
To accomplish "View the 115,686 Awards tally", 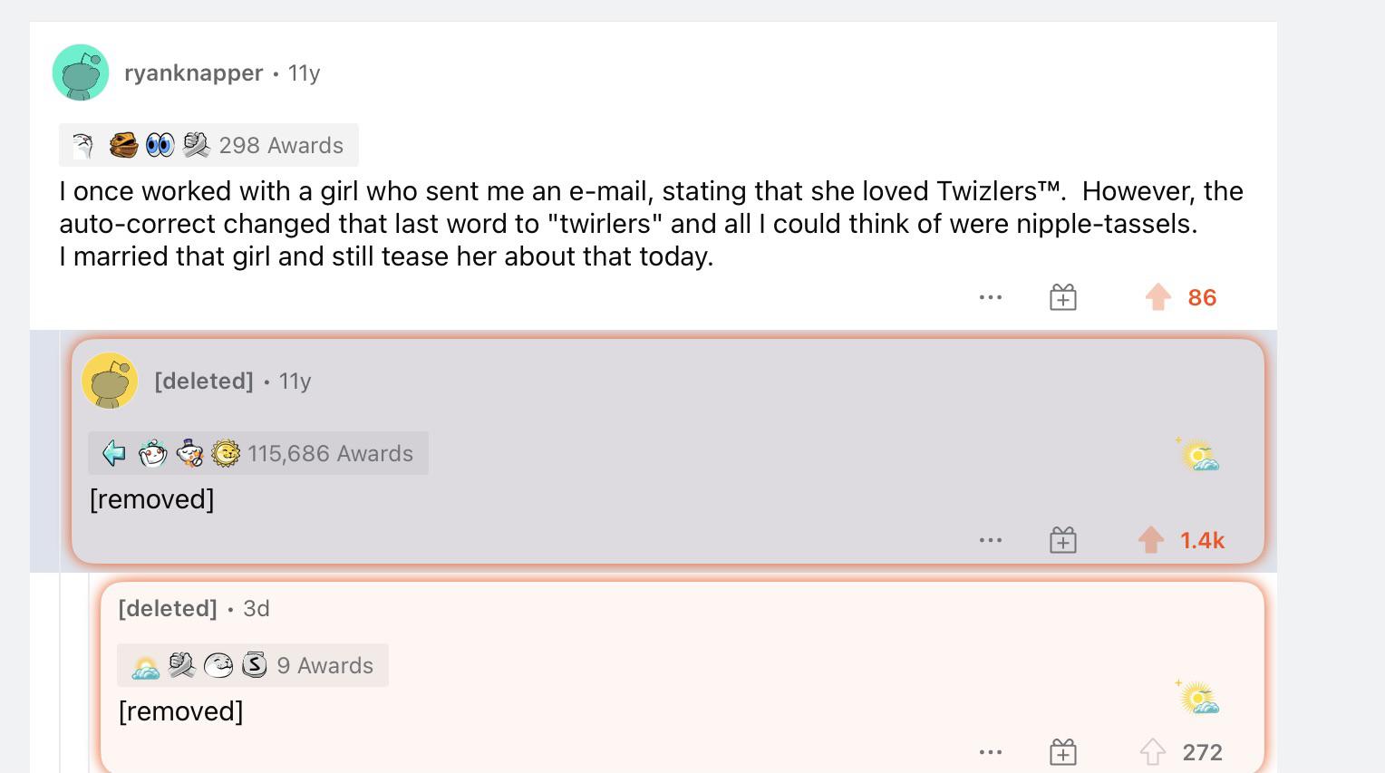I will pyautogui.click(x=330, y=453).
